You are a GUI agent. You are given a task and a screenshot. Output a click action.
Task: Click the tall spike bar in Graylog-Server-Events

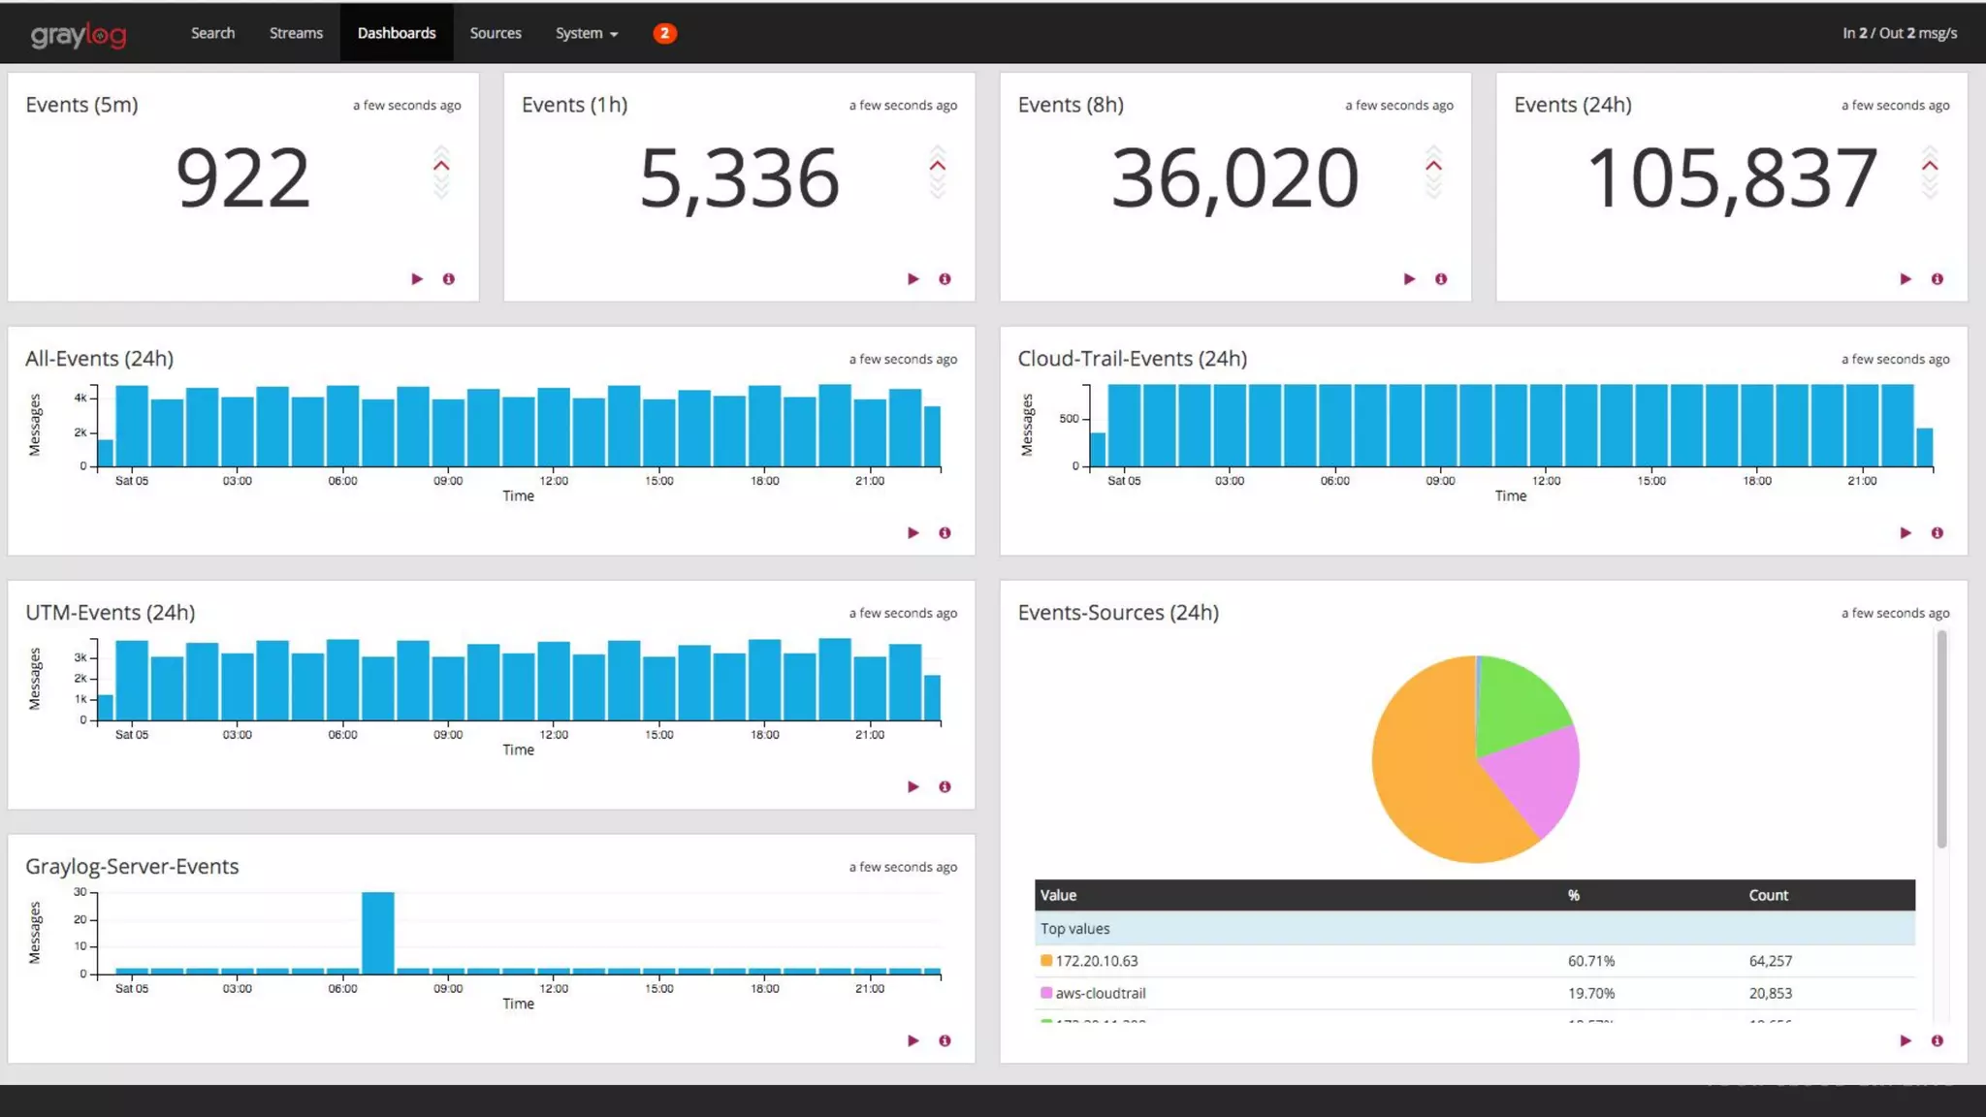click(x=378, y=932)
